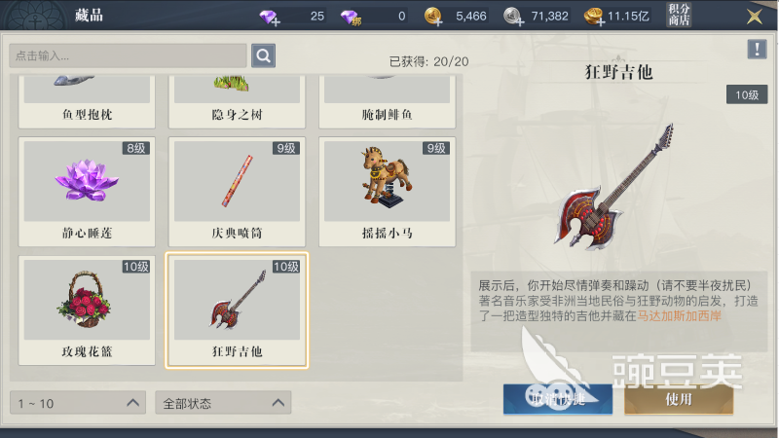
Task: Click the magnifier search icon
Action: click(x=263, y=55)
